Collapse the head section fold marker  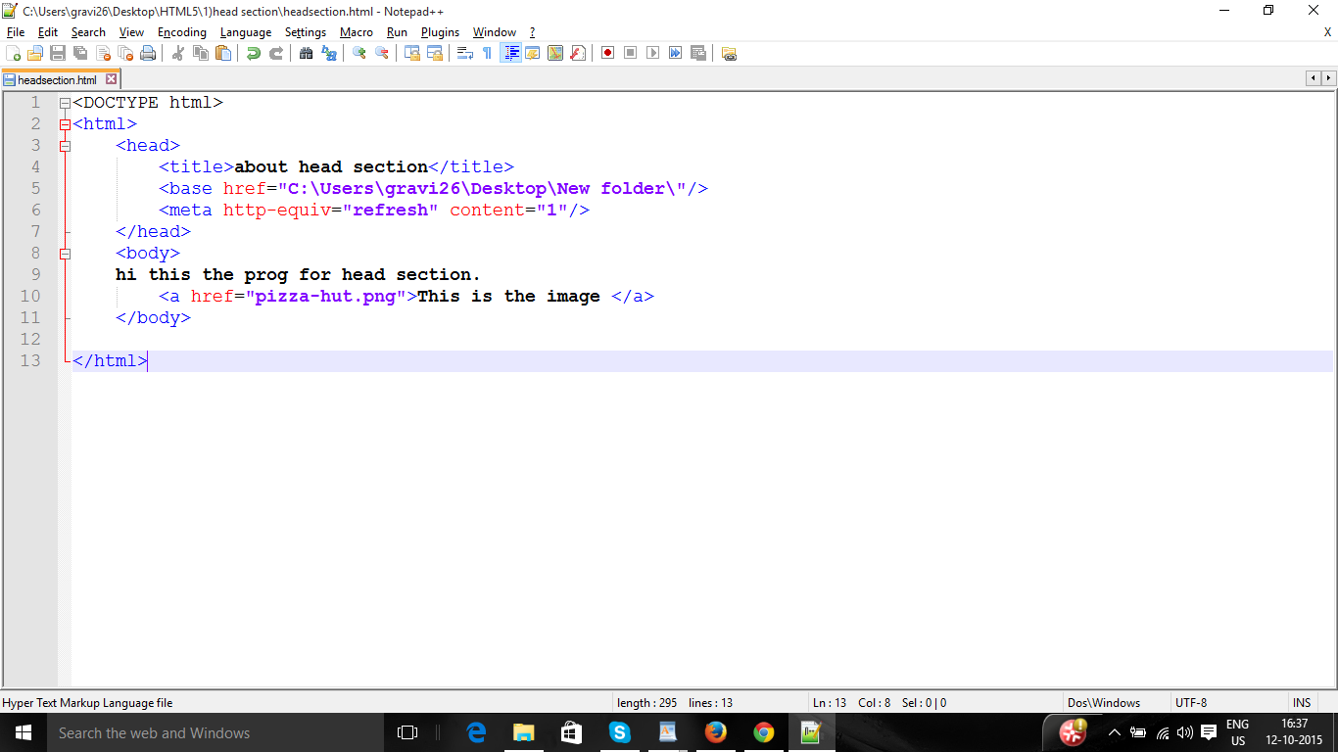pyautogui.click(x=65, y=146)
